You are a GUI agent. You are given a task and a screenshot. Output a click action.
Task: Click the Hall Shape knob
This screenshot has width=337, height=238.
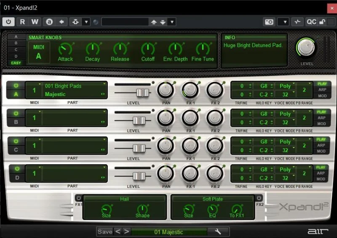[142, 209]
